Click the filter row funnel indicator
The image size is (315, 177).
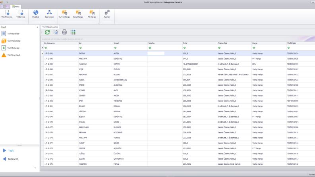[42, 48]
